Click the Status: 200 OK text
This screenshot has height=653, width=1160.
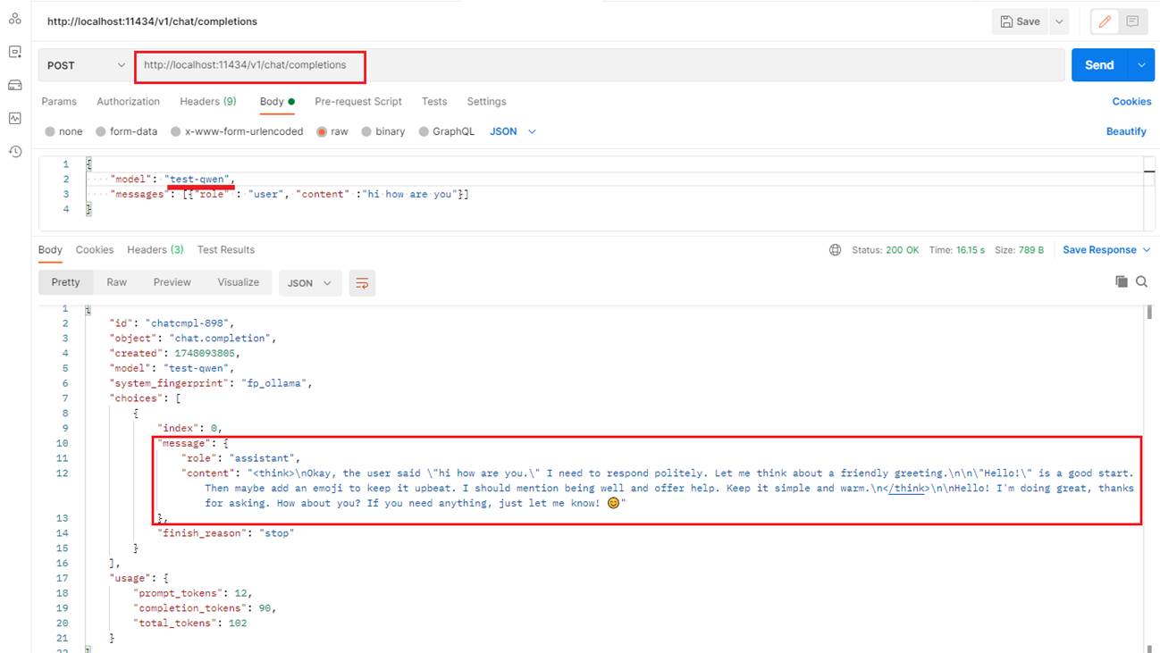point(884,250)
